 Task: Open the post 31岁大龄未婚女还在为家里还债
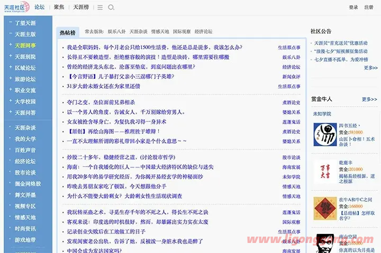coord(104,86)
